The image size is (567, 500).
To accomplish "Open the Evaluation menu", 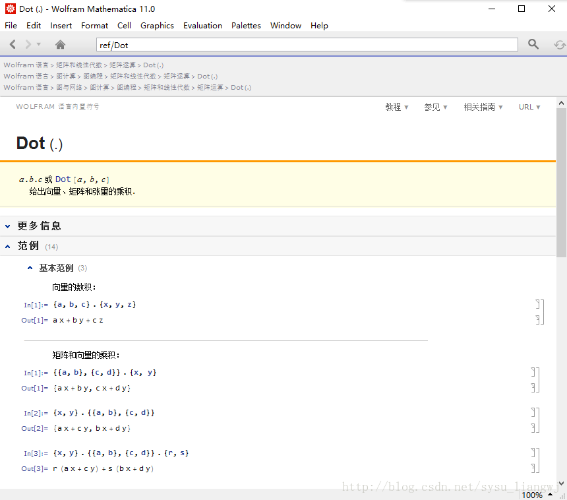I will [x=202, y=25].
